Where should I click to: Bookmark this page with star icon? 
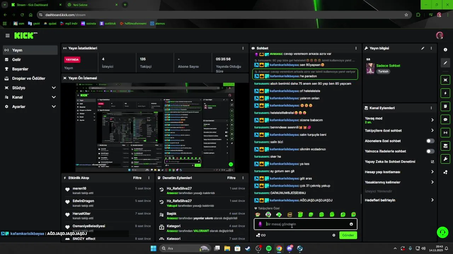click(x=406, y=15)
